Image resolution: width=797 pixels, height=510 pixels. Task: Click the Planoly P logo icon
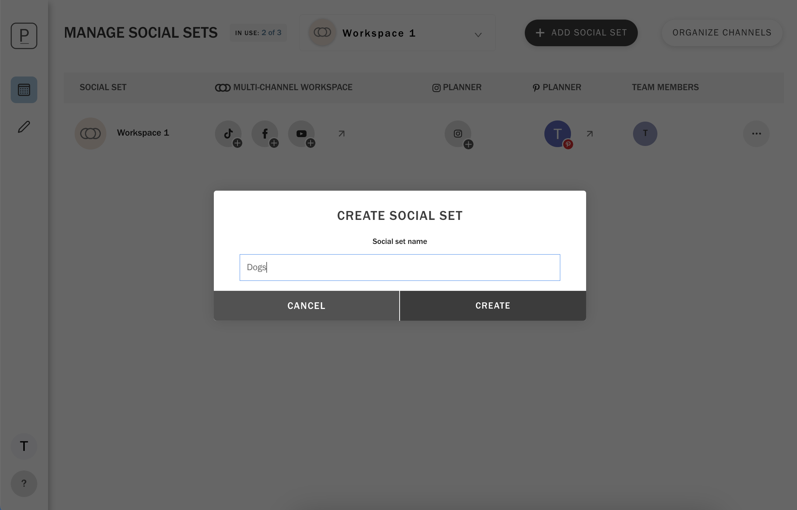[x=24, y=36]
